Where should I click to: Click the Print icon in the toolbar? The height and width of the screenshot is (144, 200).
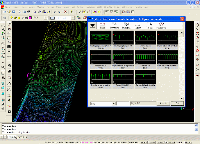click(20, 12)
